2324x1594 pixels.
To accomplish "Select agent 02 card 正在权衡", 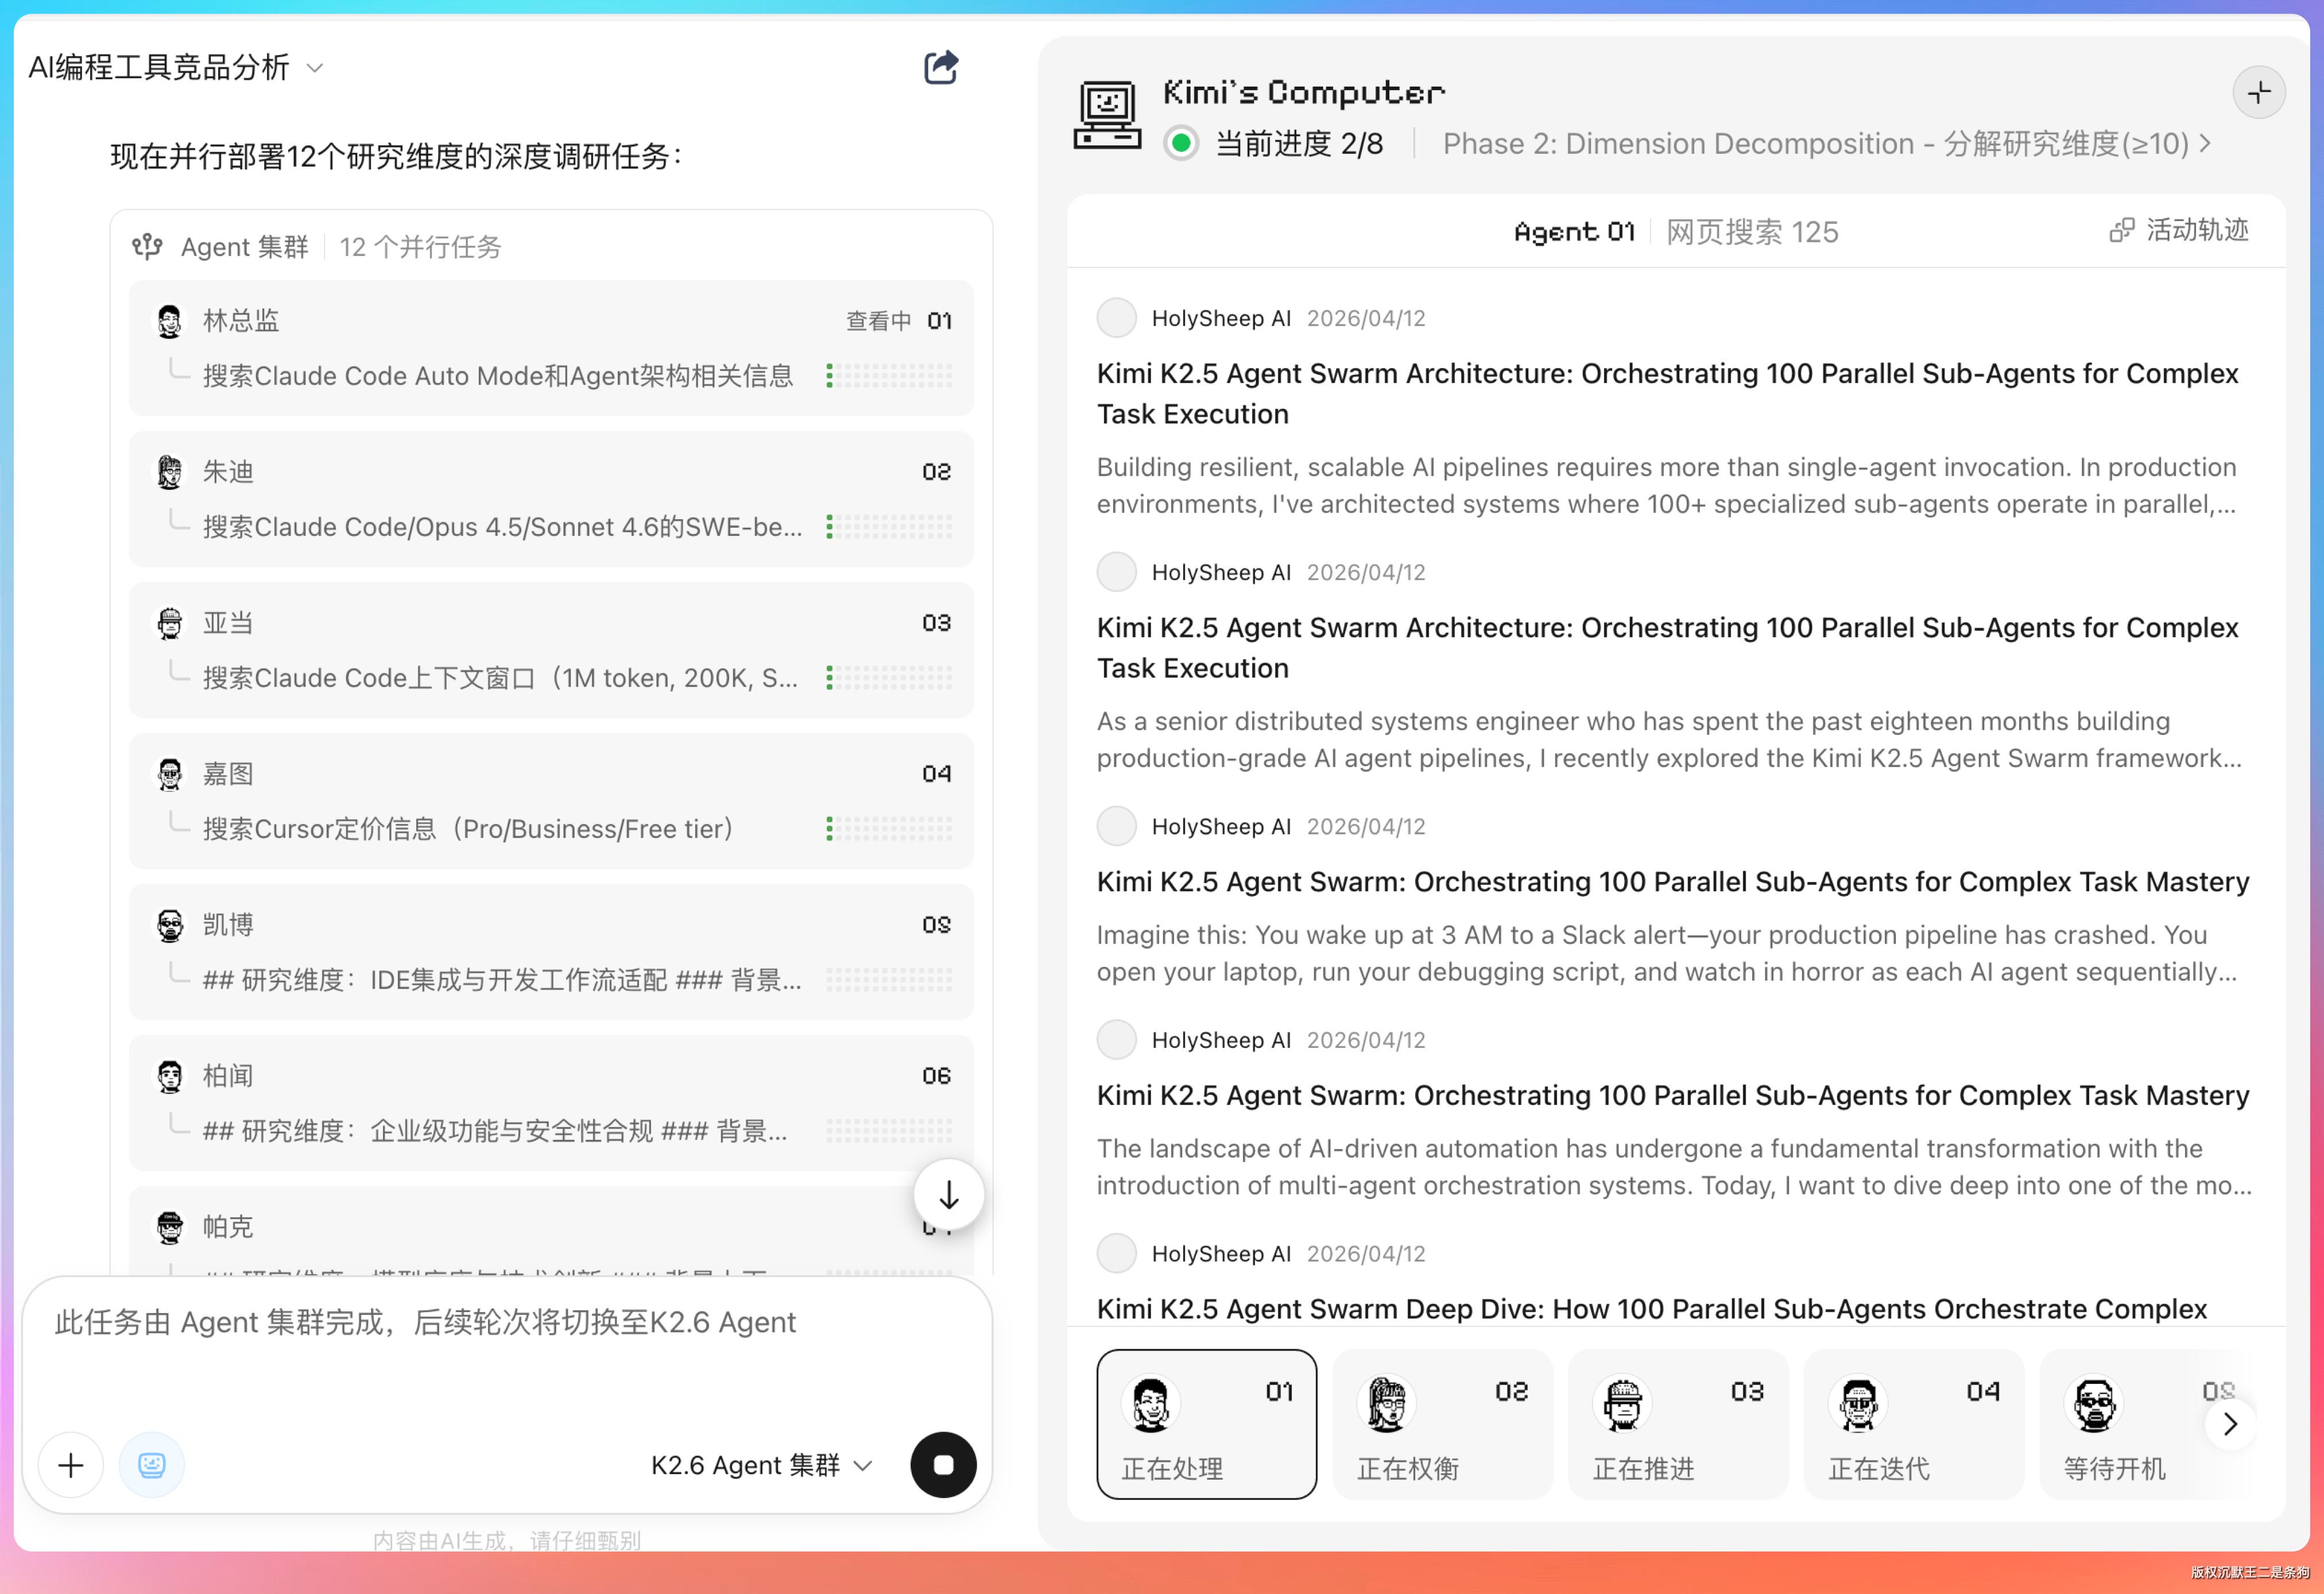I will pyautogui.click(x=1441, y=1424).
